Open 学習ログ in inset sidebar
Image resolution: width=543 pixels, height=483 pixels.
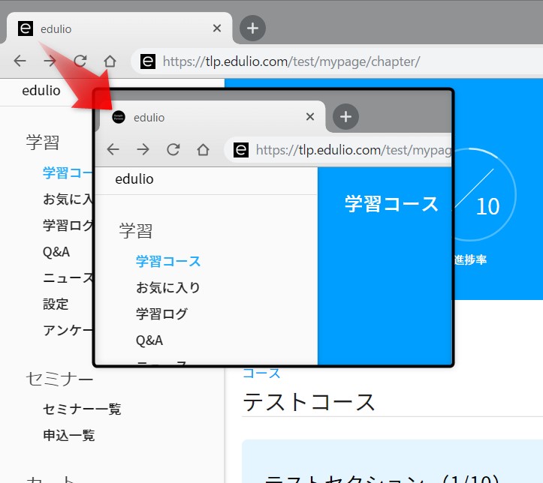(x=161, y=314)
